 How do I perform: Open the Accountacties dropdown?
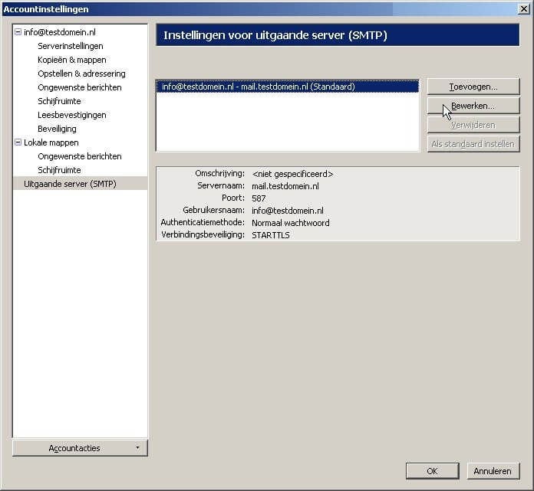point(80,448)
